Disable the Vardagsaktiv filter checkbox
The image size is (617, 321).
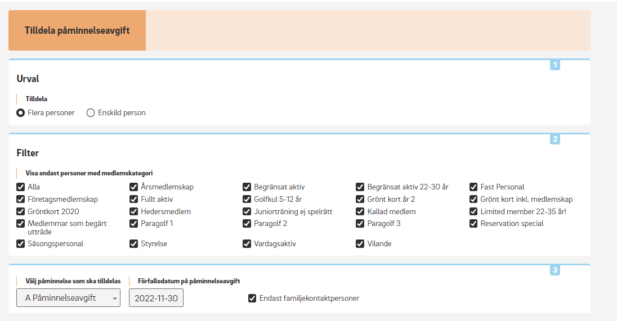pyautogui.click(x=247, y=243)
